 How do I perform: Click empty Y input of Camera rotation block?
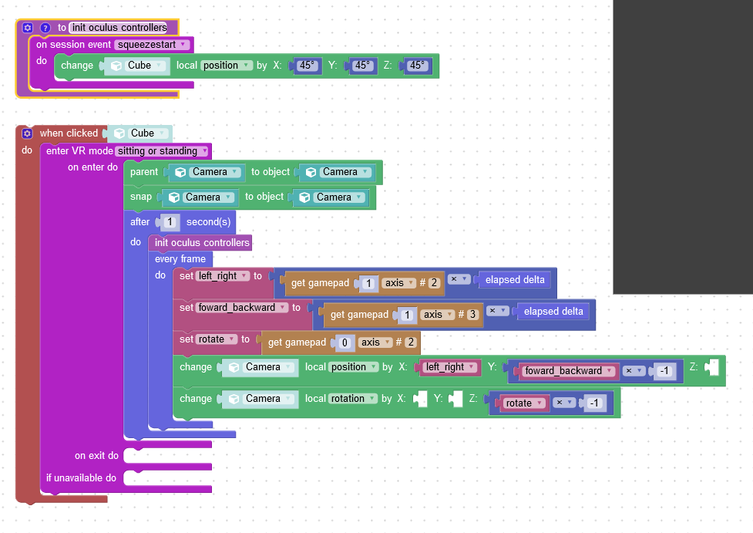(455, 399)
